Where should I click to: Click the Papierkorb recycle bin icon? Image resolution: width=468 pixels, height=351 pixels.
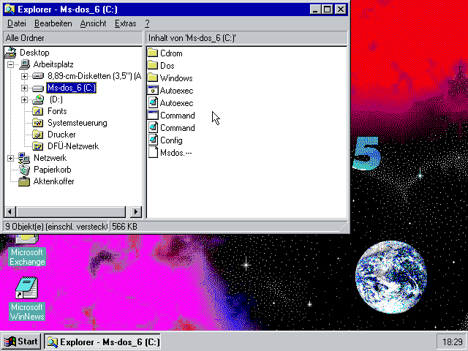coord(24,170)
